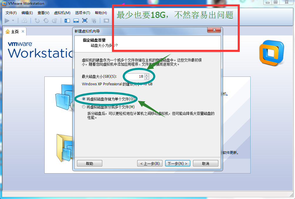
Task: Switch to the 主页 tab
Action: (15, 32)
